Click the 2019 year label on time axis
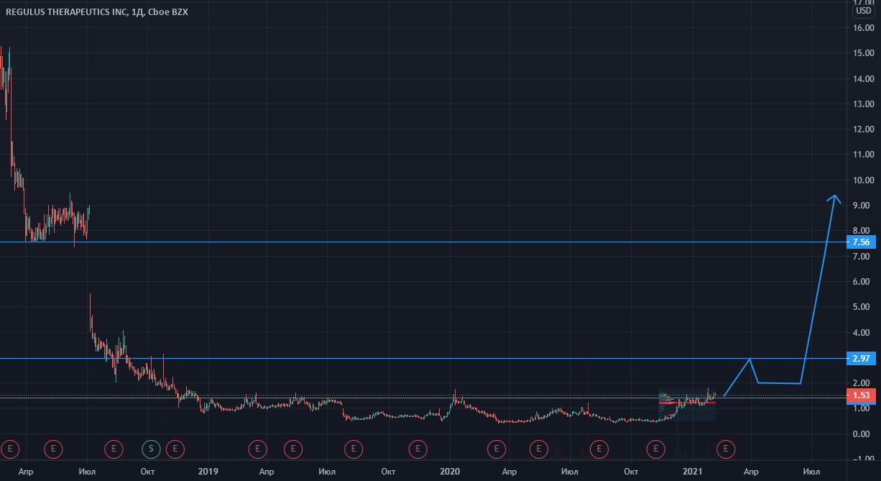This screenshot has height=481, width=881. click(x=208, y=472)
